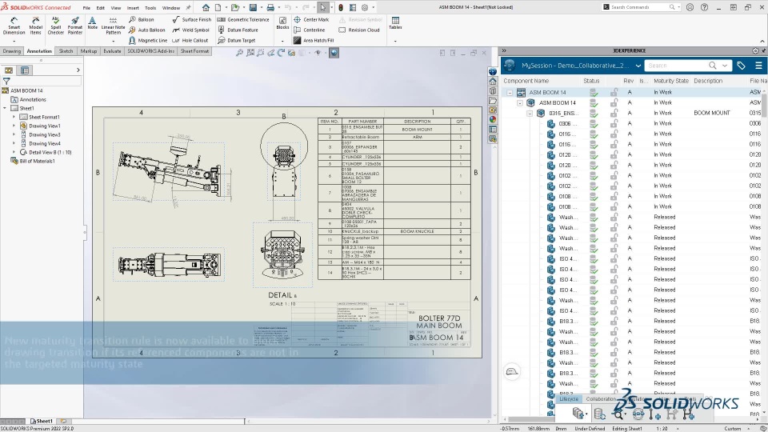Click the Rebuild traffic light icon
The width and height of the screenshot is (768, 432).
click(341, 7)
